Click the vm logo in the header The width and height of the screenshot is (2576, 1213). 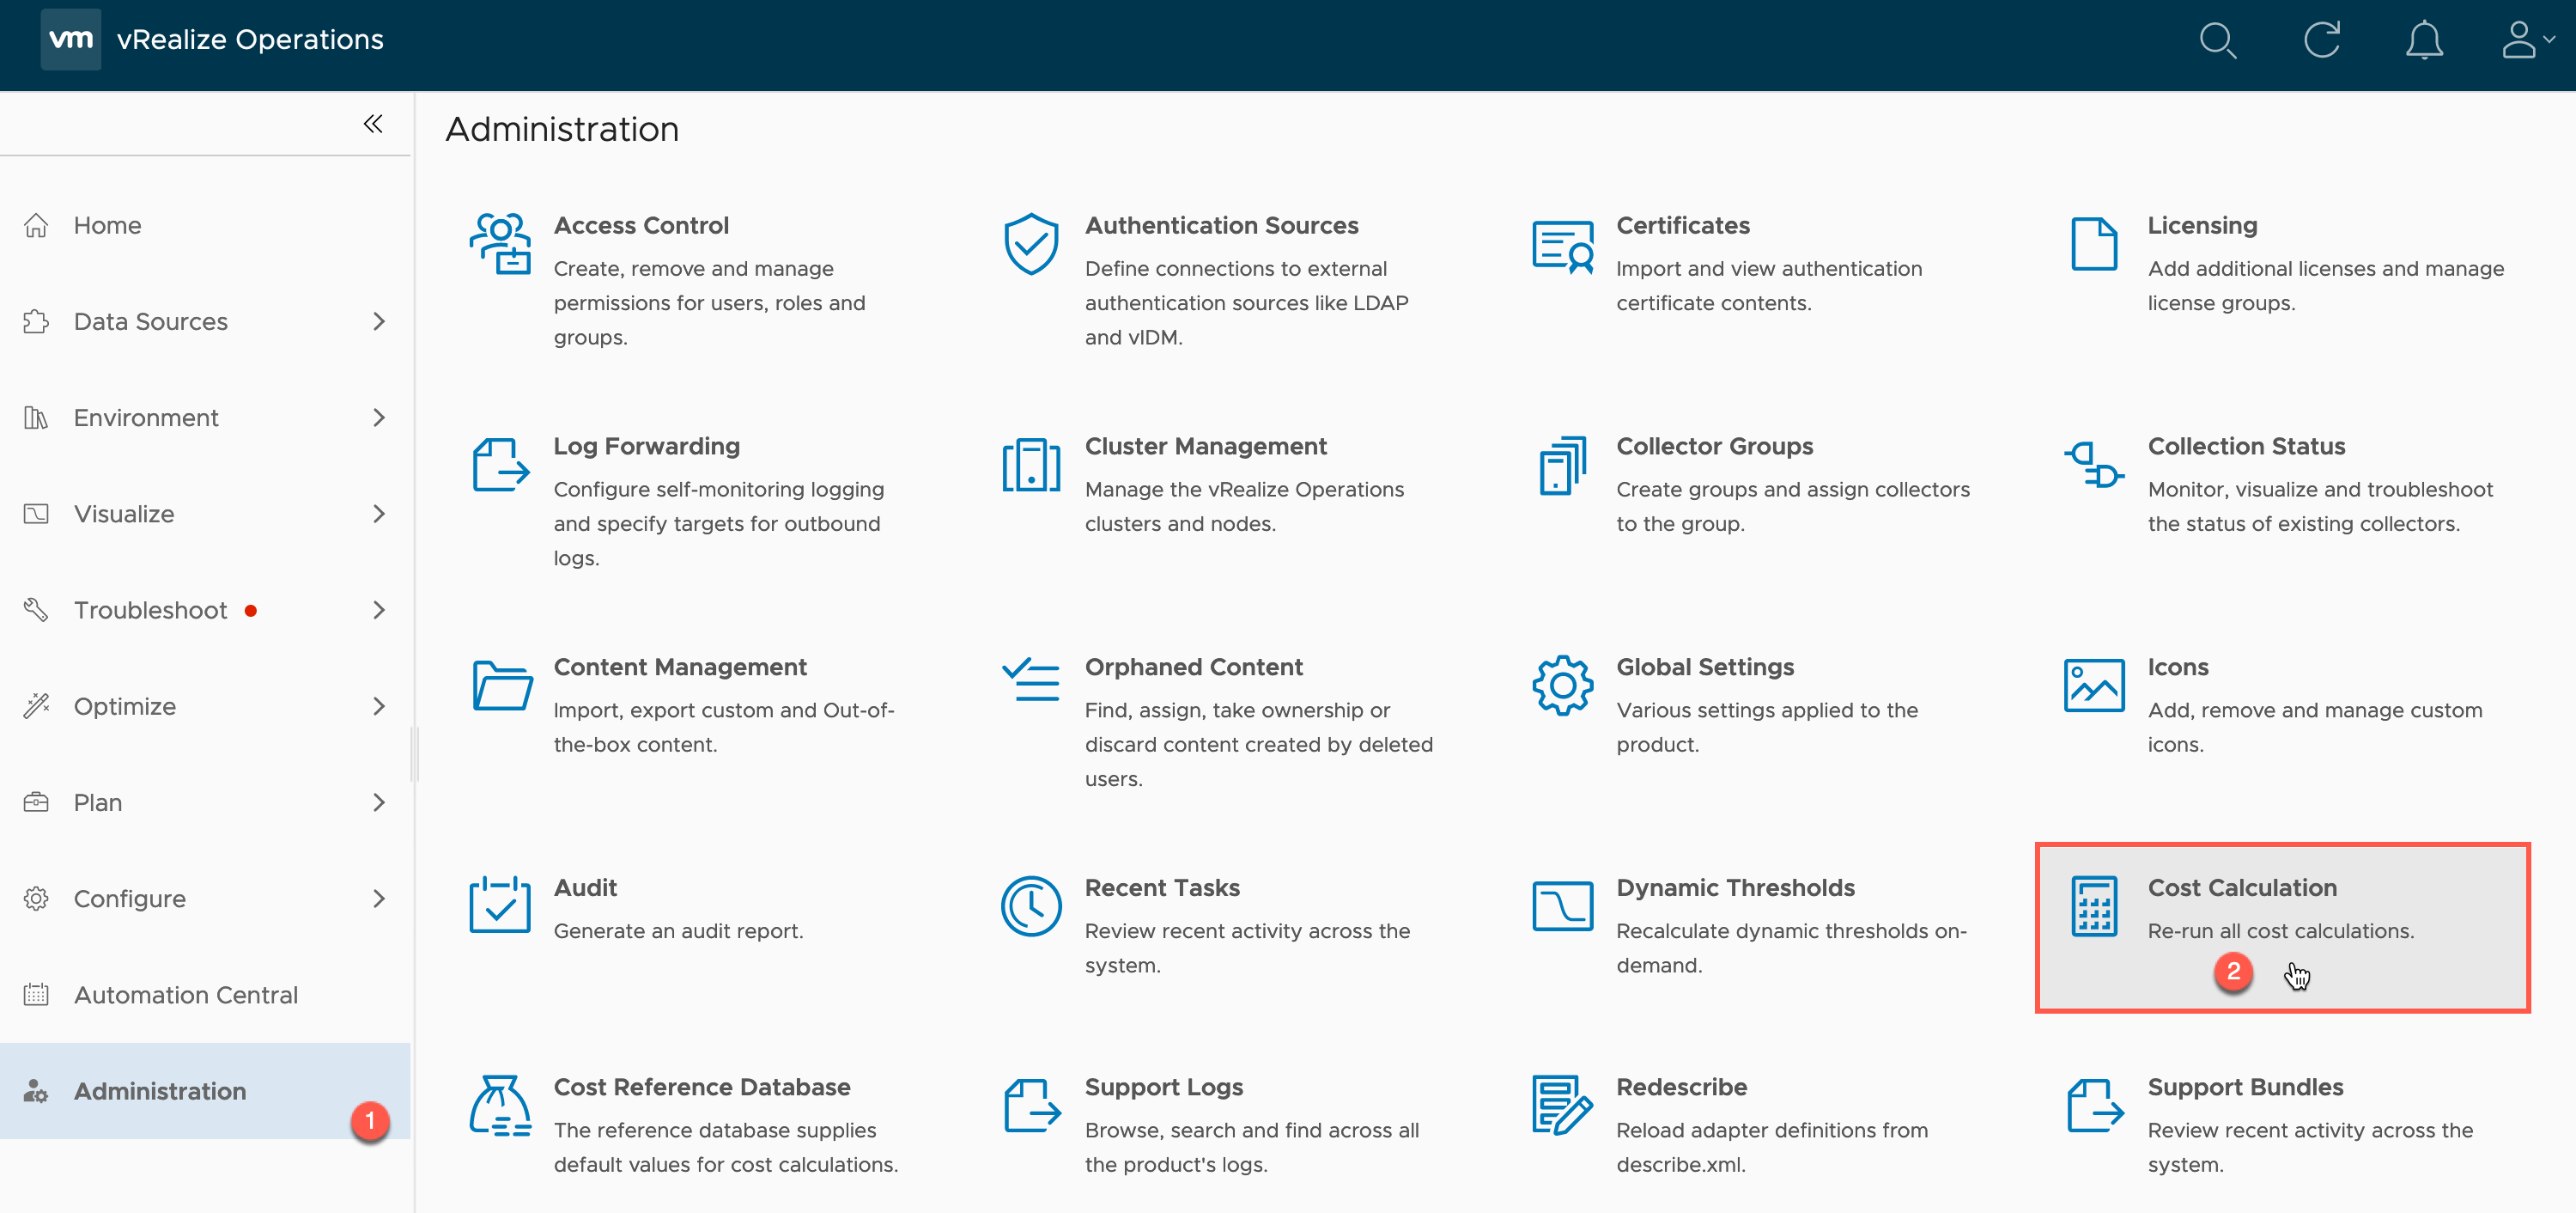(70, 39)
